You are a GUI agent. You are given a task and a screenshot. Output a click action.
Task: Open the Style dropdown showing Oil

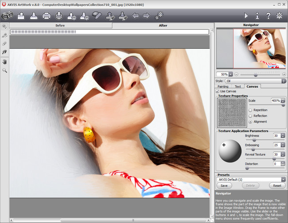(x=255, y=81)
